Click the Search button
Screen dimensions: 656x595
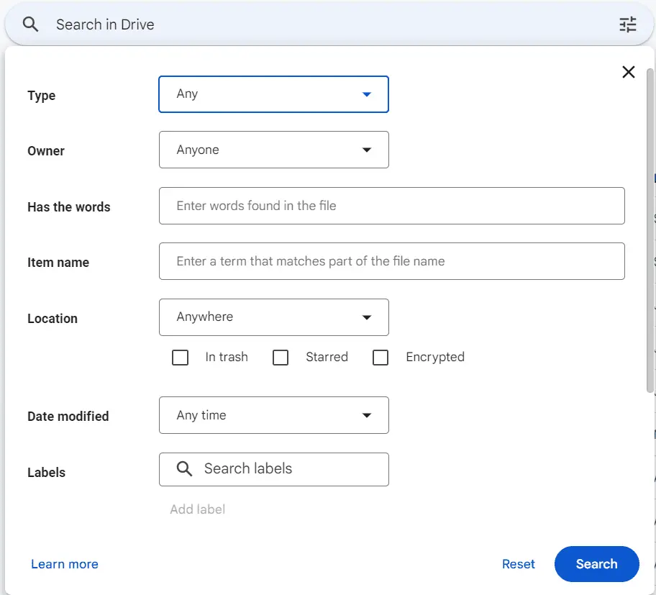coord(596,564)
